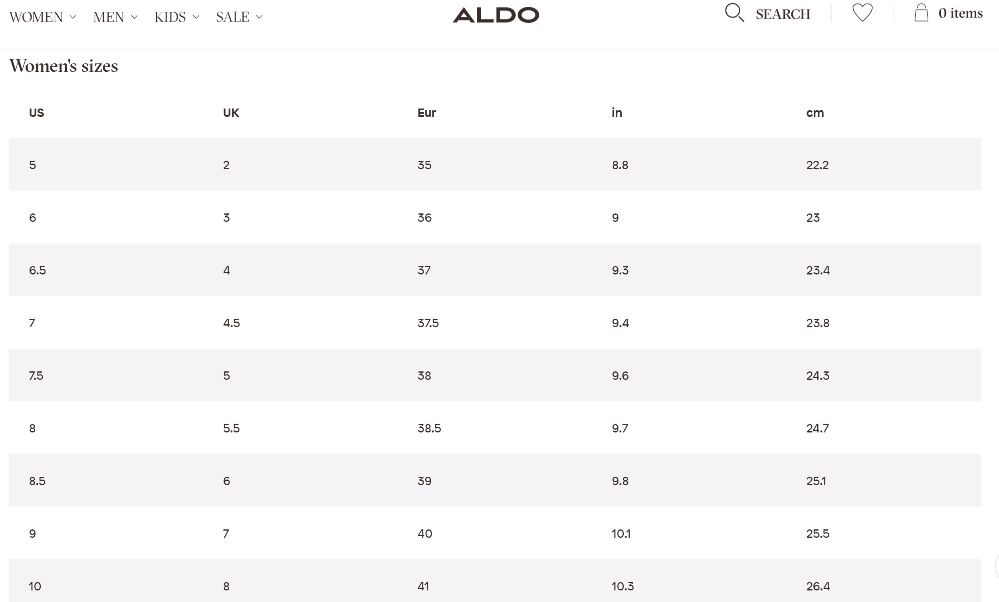Click the ALDO logo
The width and height of the screenshot is (999, 602).
(496, 15)
